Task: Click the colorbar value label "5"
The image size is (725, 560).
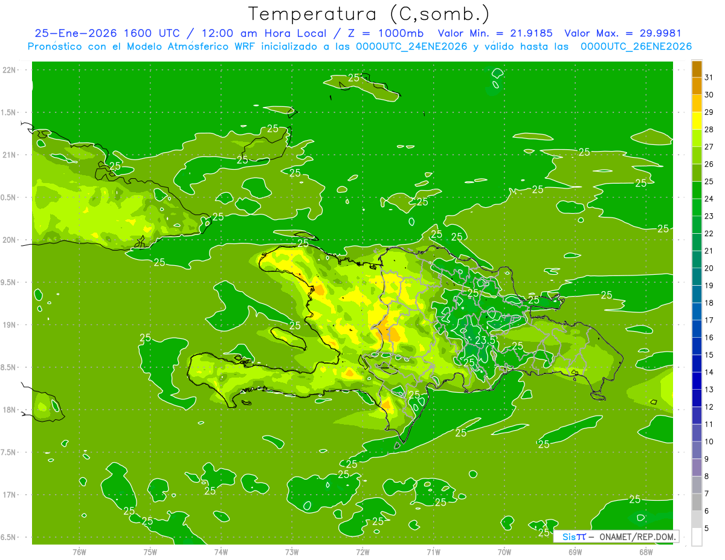Action: point(707,529)
